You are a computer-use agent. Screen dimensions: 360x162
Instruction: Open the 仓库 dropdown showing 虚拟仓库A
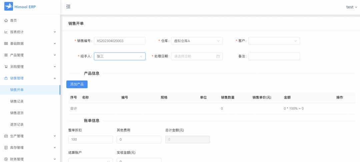point(197,41)
